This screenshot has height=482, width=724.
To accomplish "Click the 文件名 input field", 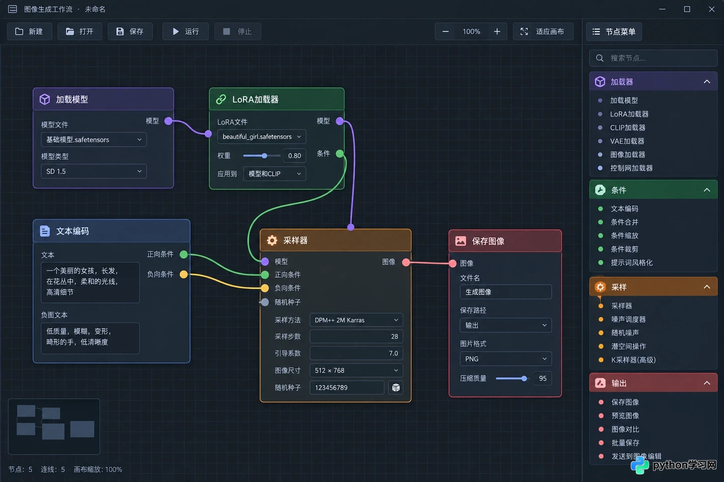I will pyautogui.click(x=506, y=292).
